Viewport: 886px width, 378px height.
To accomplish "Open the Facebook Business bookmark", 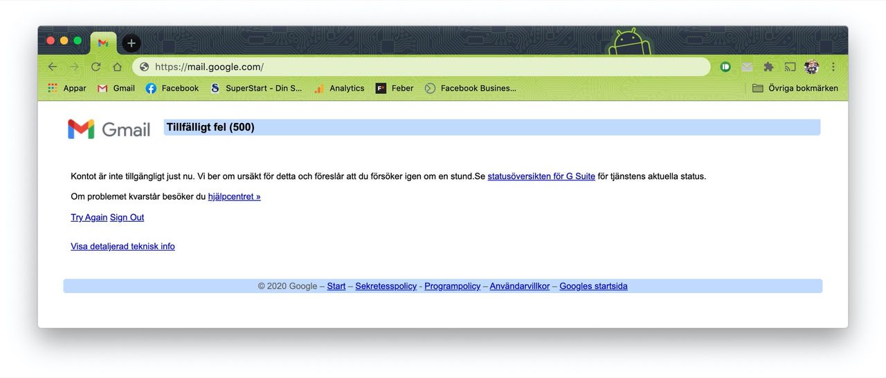I will click(x=471, y=88).
